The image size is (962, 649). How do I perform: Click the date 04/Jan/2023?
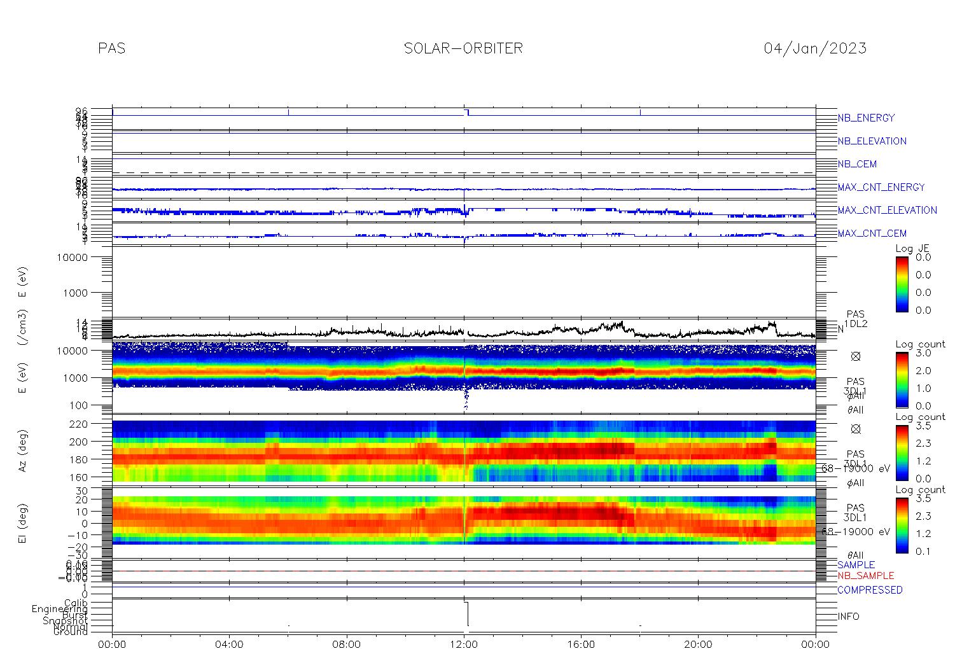pos(815,48)
